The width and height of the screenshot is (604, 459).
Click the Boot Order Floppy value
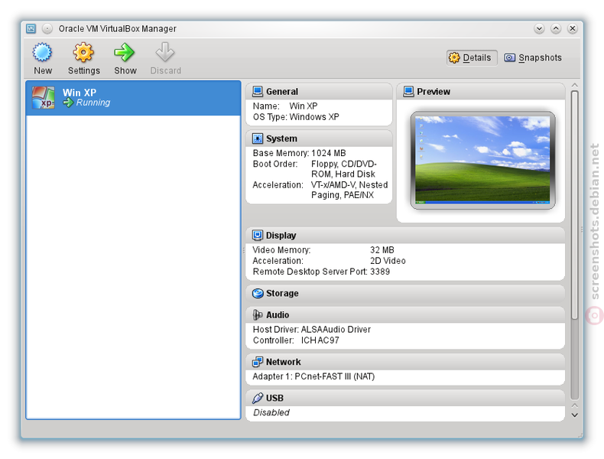pyautogui.click(x=344, y=169)
